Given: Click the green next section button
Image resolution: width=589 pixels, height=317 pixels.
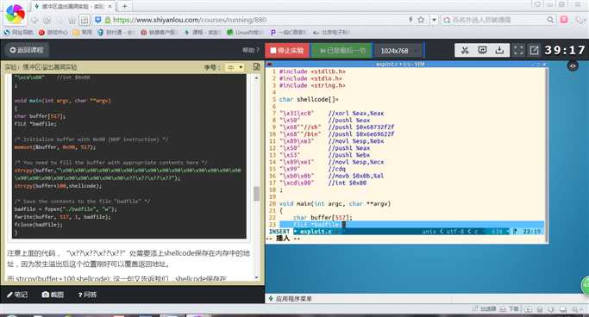Looking at the screenshot, I should click(x=342, y=50).
